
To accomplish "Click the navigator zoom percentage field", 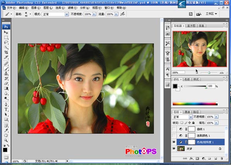I will point(178,72).
